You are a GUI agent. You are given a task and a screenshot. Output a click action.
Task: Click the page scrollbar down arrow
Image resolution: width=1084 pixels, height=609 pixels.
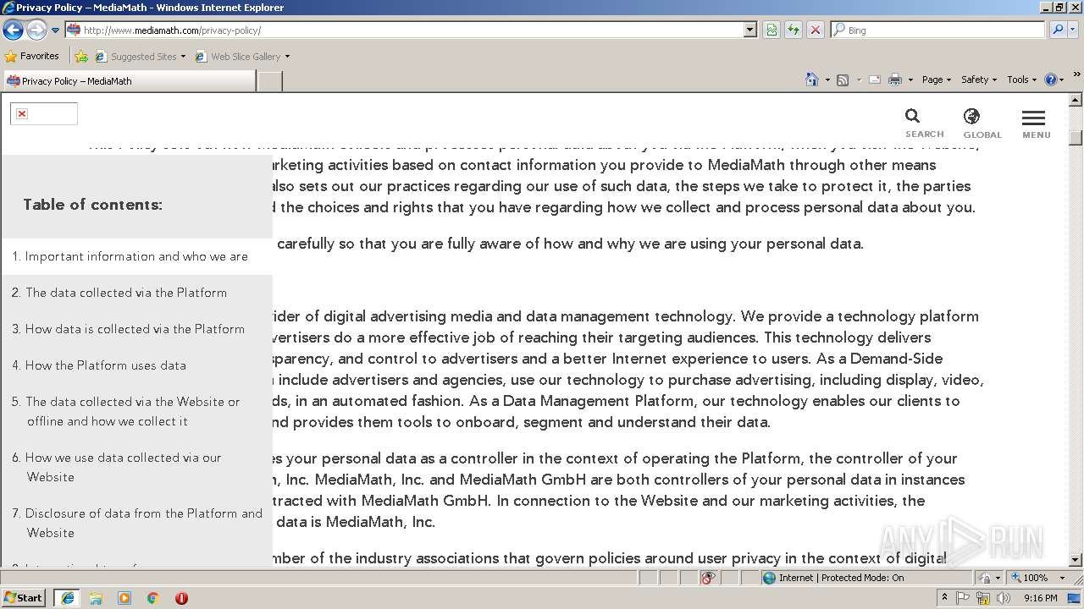pos(1076,559)
